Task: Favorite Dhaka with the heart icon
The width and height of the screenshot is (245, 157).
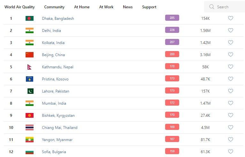Action: 230,18
